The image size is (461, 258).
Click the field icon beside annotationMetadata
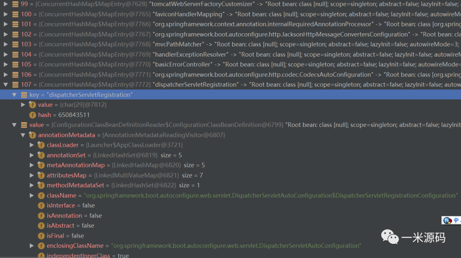[x=32, y=135]
